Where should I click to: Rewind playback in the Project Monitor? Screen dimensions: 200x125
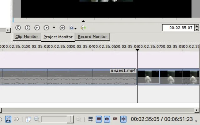click(37, 28)
